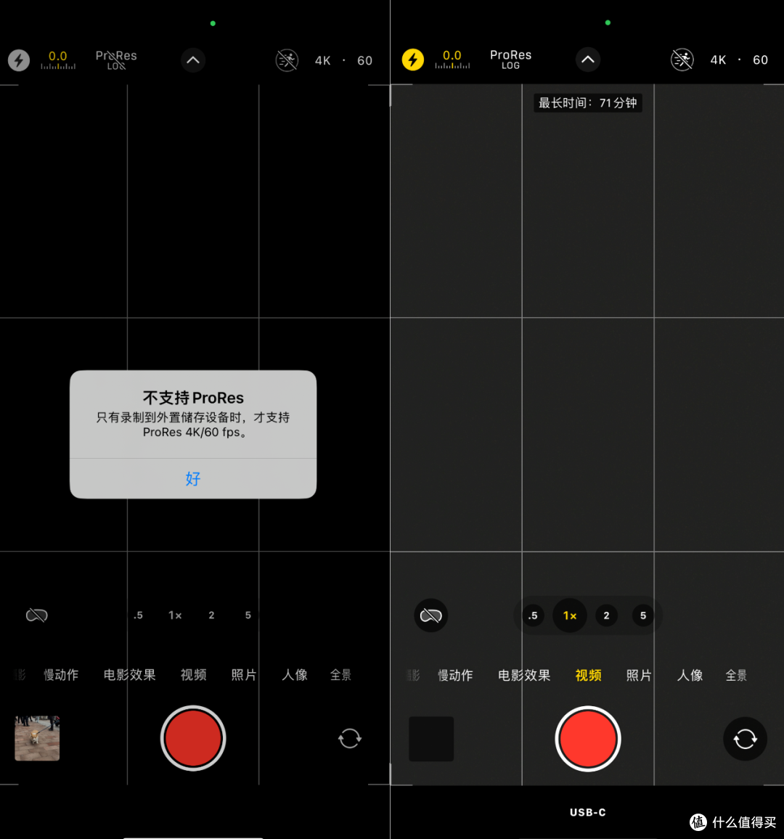The image size is (784, 839).
Task: Expand camera controls chevron in left screen
Action: pyautogui.click(x=192, y=60)
